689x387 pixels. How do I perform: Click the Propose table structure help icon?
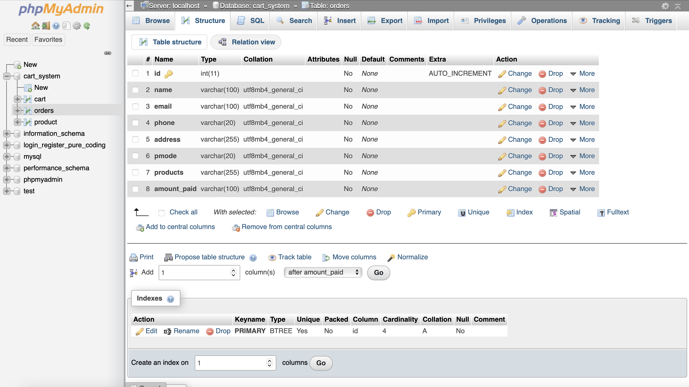coord(253,257)
